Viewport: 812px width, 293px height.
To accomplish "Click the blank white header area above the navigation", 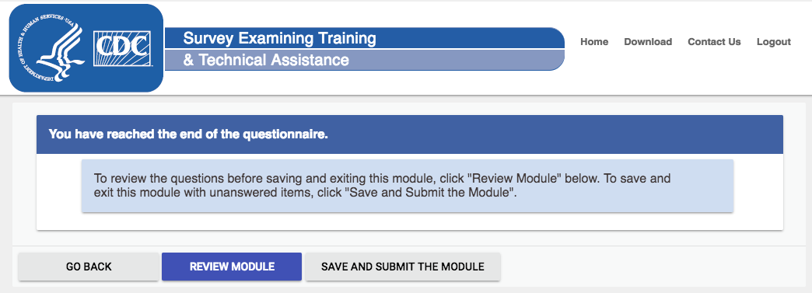I will coord(684,16).
